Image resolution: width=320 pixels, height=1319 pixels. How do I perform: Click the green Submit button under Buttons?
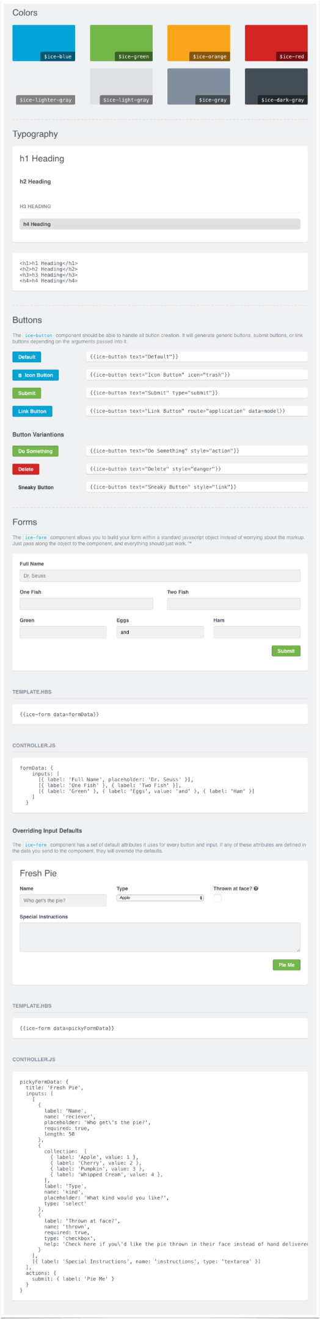click(x=27, y=393)
